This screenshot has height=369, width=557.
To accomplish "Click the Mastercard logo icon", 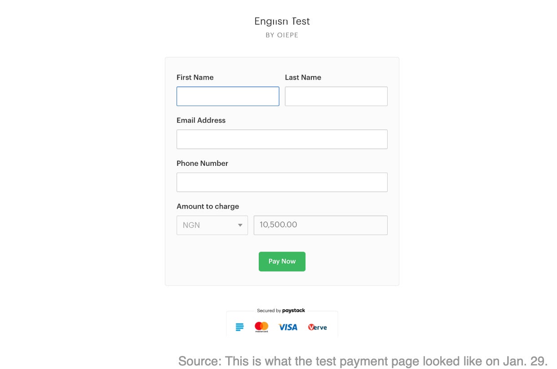I will 261,327.
